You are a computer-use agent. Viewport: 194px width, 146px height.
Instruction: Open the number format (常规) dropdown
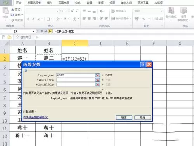(x=162, y=11)
